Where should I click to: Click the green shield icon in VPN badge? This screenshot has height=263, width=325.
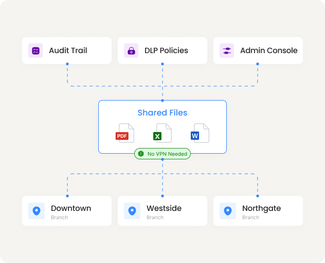(x=141, y=154)
